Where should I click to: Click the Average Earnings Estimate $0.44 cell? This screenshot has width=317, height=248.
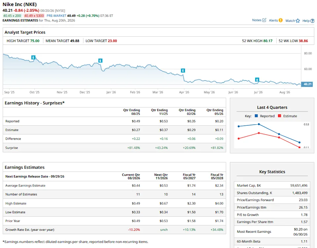coord(136,186)
